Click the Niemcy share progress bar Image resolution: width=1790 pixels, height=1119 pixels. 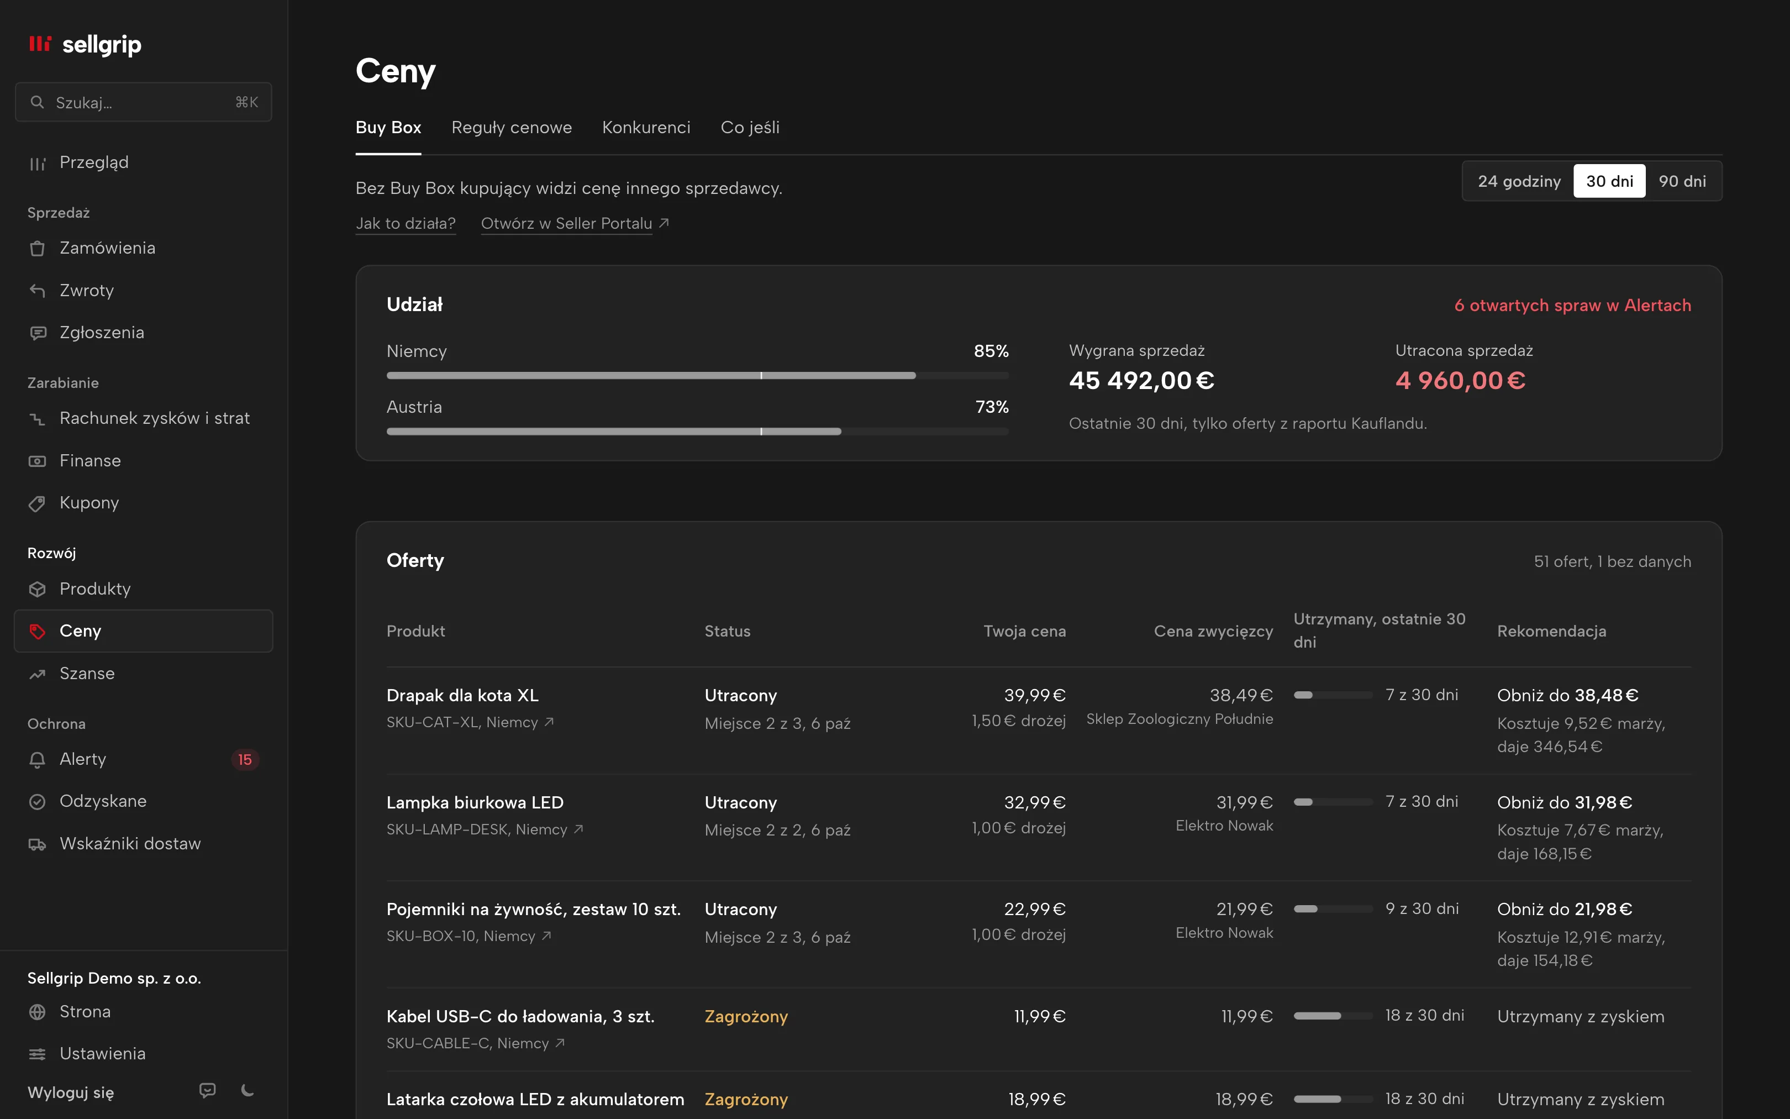click(x=698, y=376)
